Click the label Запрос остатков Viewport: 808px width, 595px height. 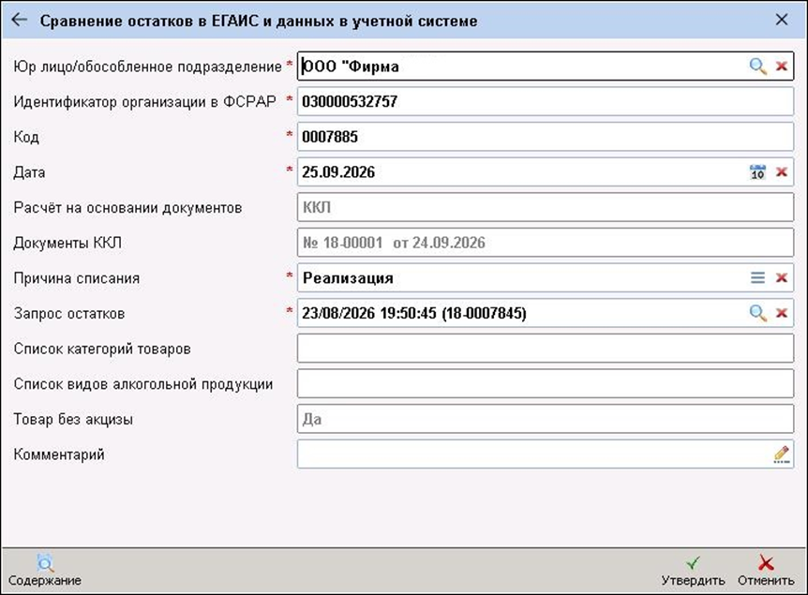tap(69, 313)
